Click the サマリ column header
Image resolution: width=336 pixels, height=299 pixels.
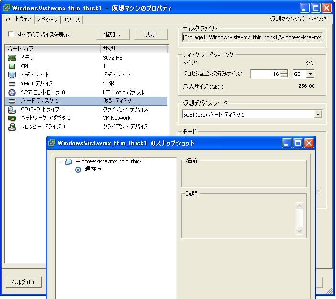point(133,49)
